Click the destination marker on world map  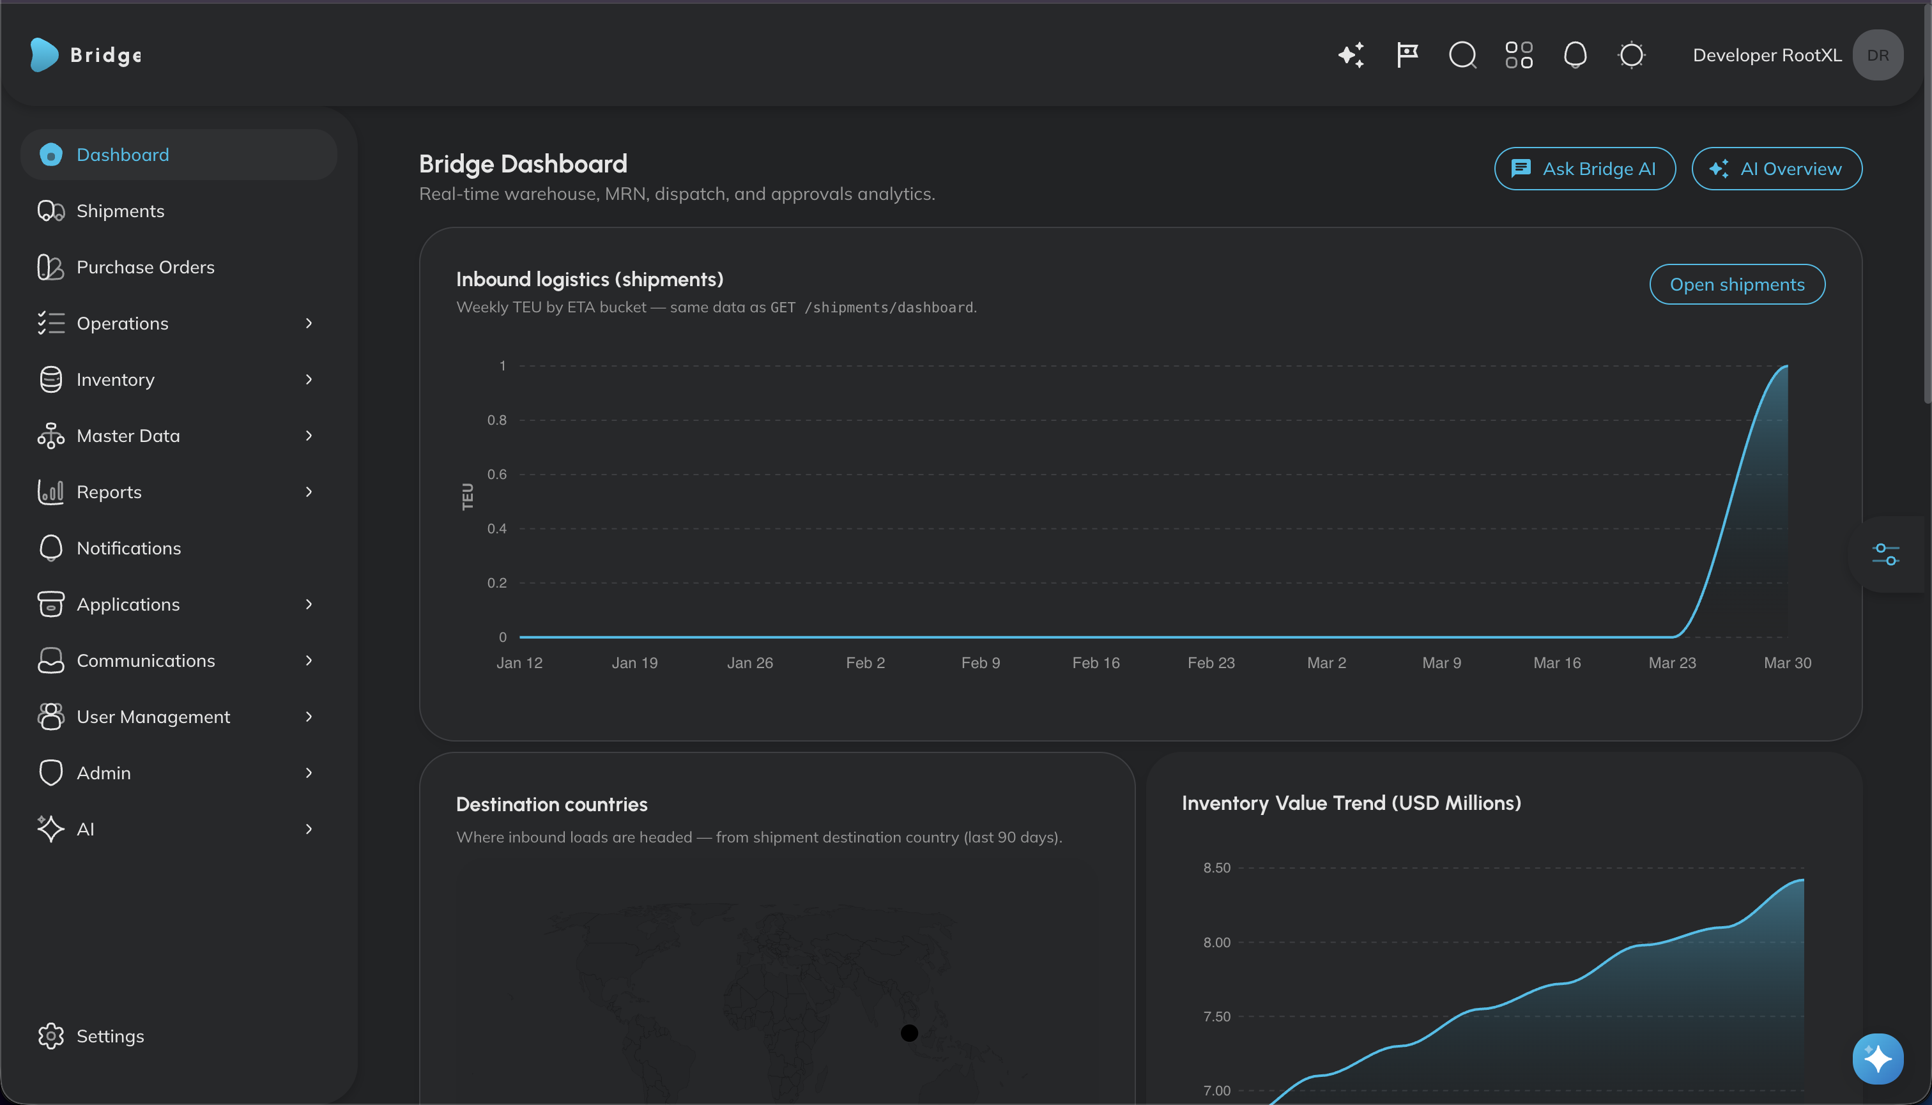point(908,1033)
